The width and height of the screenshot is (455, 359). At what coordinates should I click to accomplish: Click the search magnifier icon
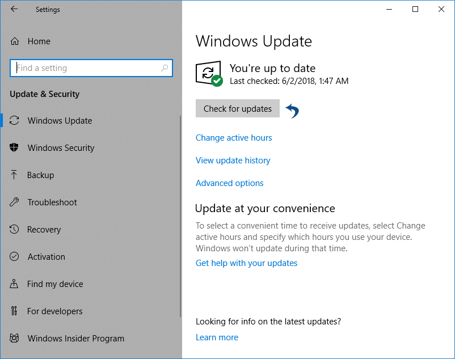point(164,68)
